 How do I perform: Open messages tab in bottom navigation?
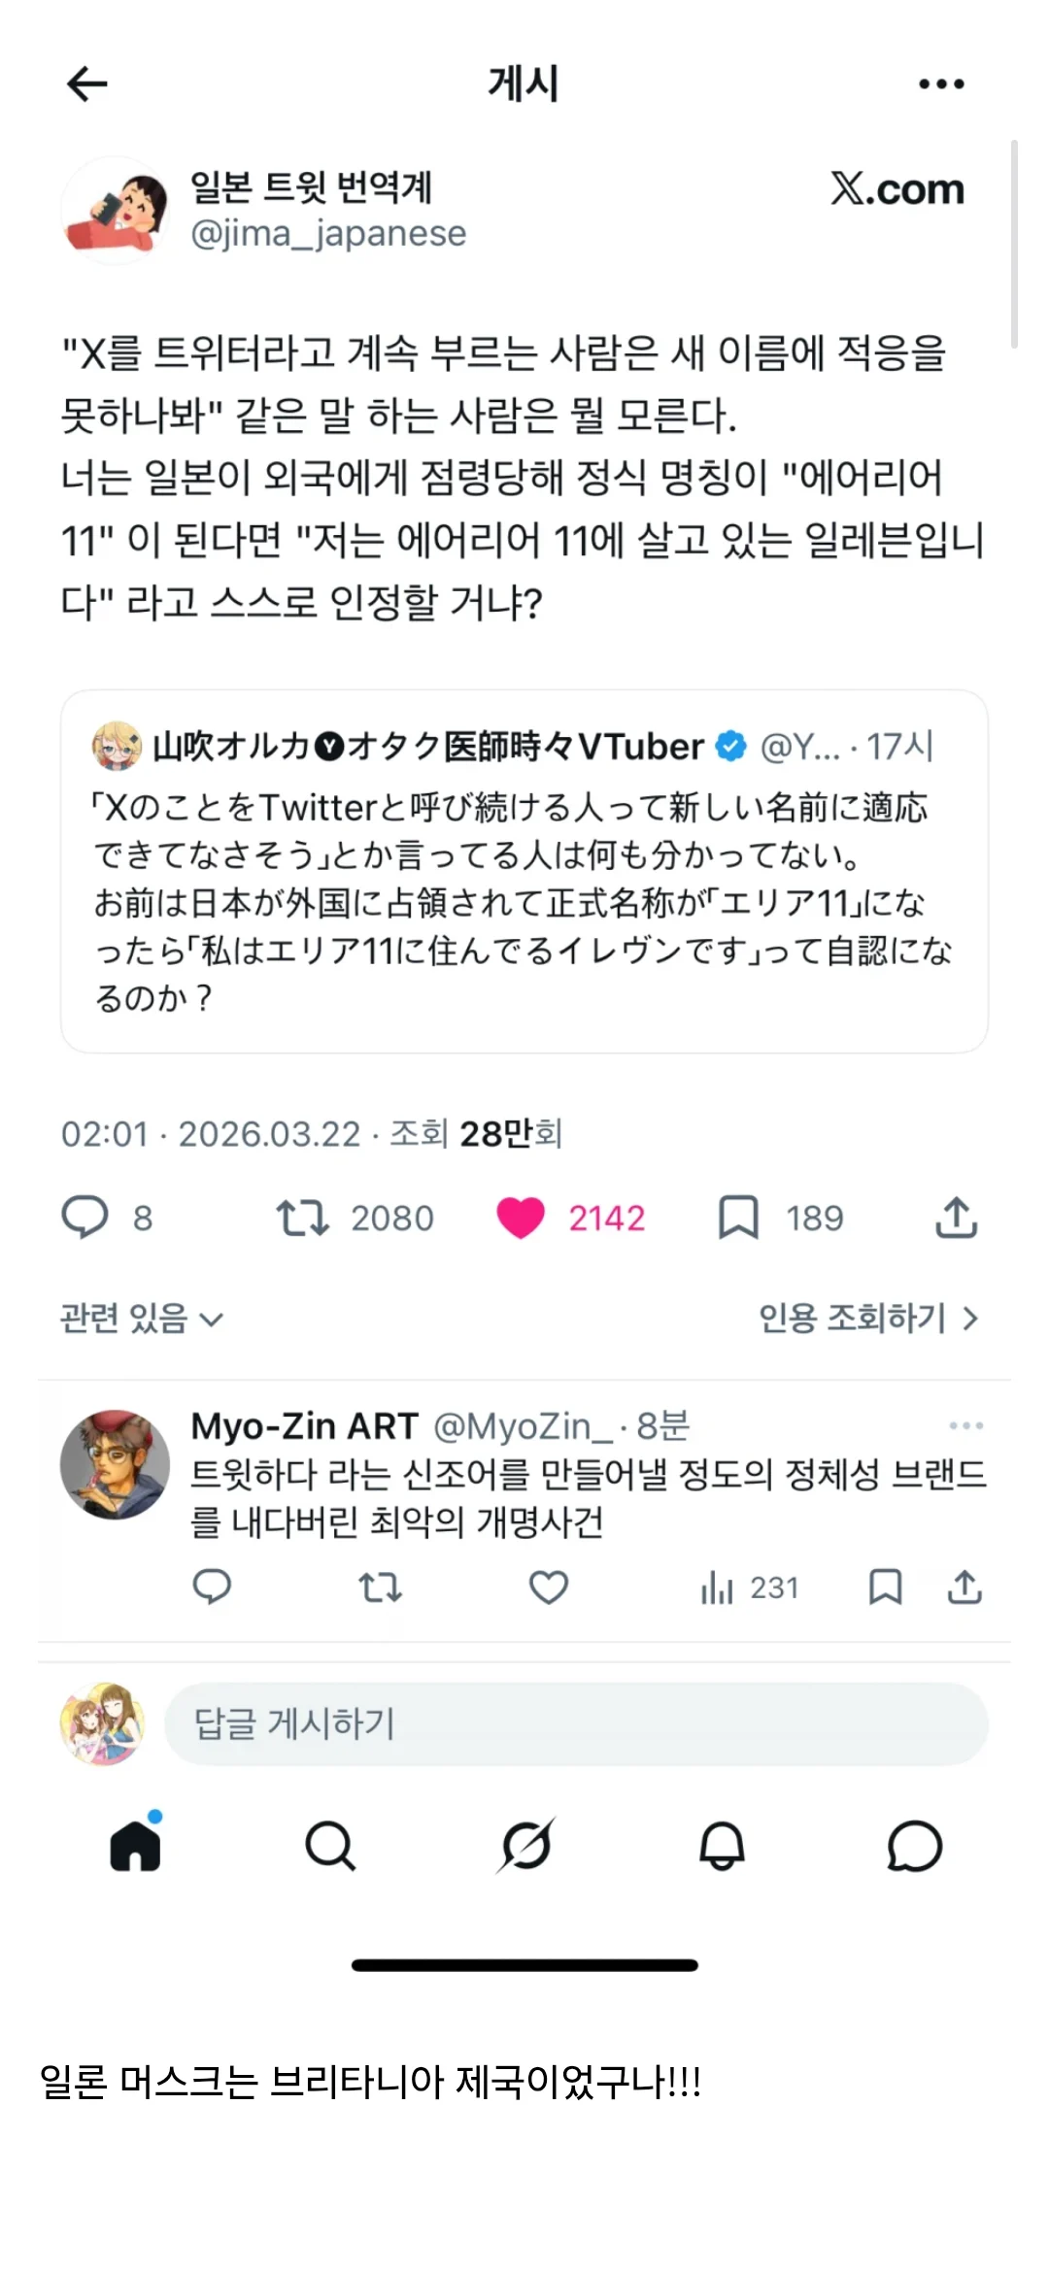[915, 1845]
